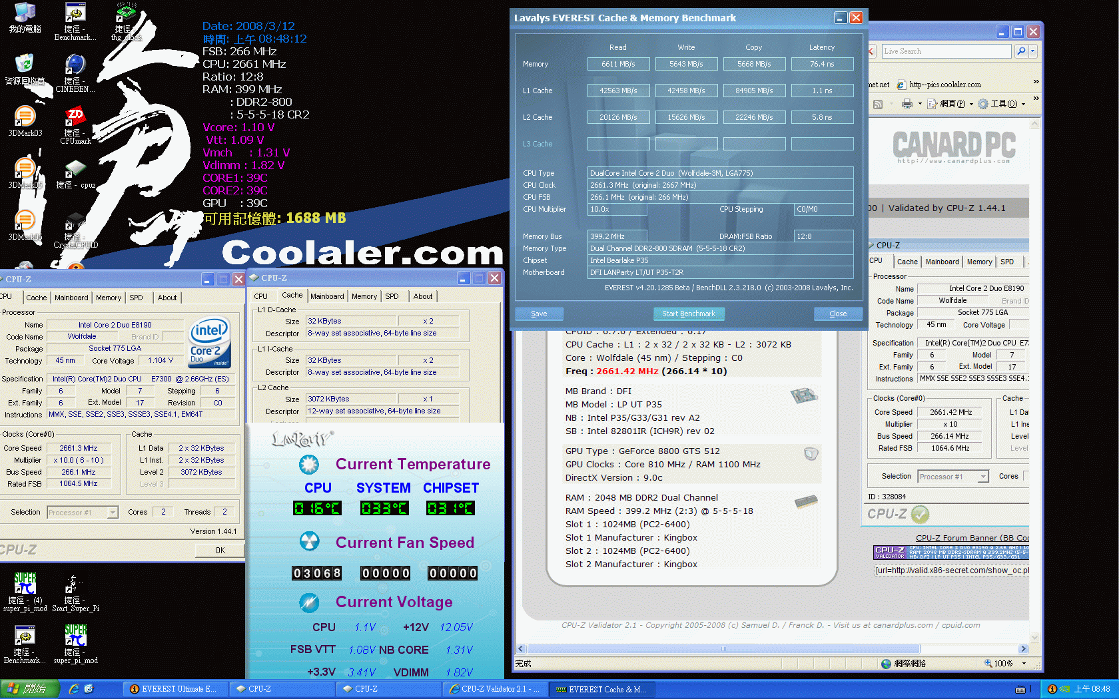Viewport: 1119px width, 699px height.
Task: Click the Windows Start (開始) button
Action: [30, 689]
